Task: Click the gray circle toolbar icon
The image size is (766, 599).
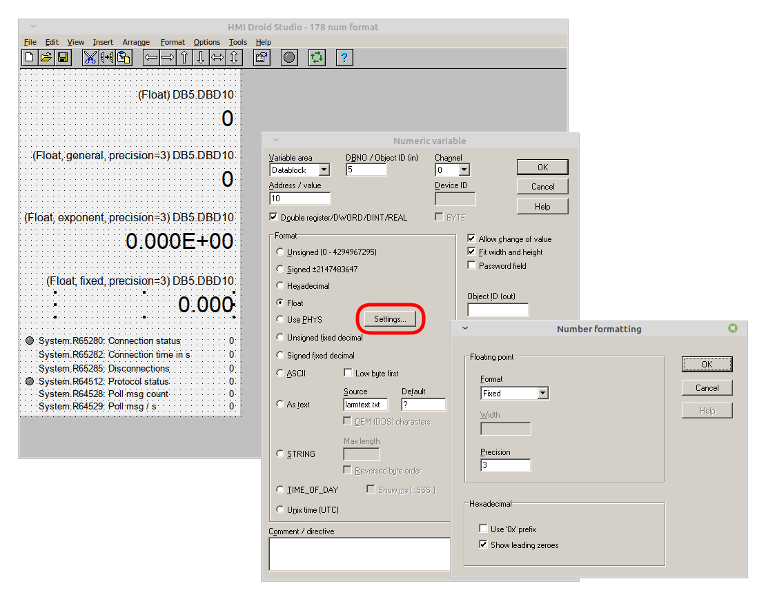Action: [289, 58]
